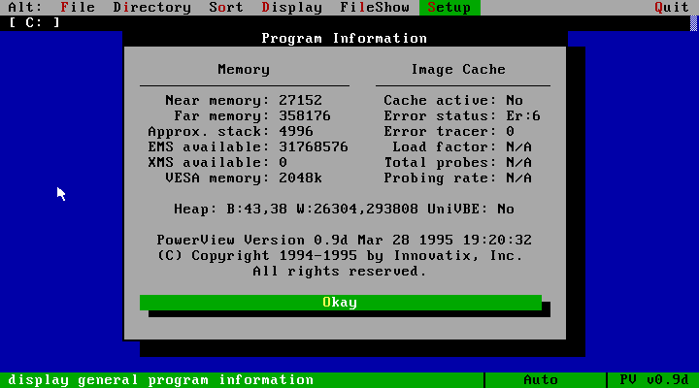
Task: Open the Directory menu
Action: (151, 8)
